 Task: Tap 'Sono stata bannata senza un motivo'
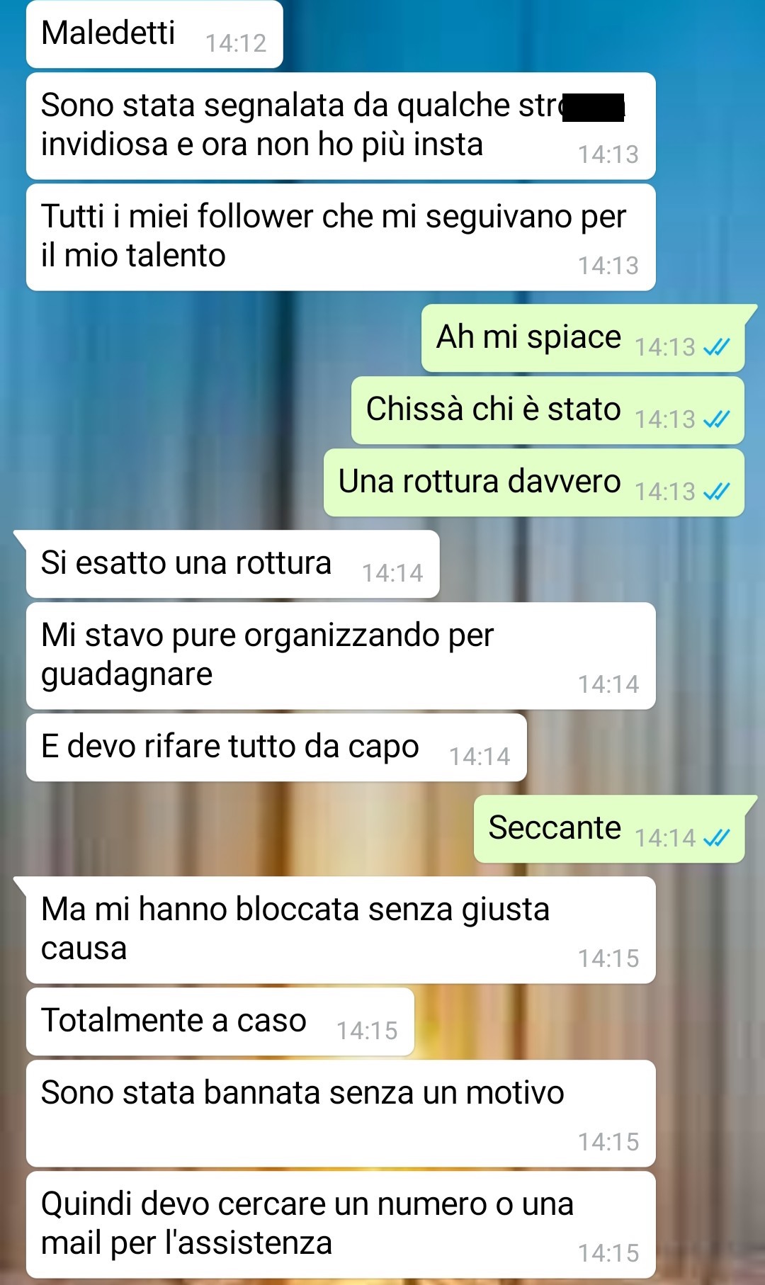[341, 1114]
